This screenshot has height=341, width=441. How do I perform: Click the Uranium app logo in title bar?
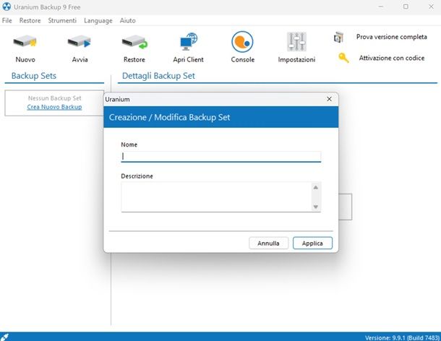click(7, 7)
